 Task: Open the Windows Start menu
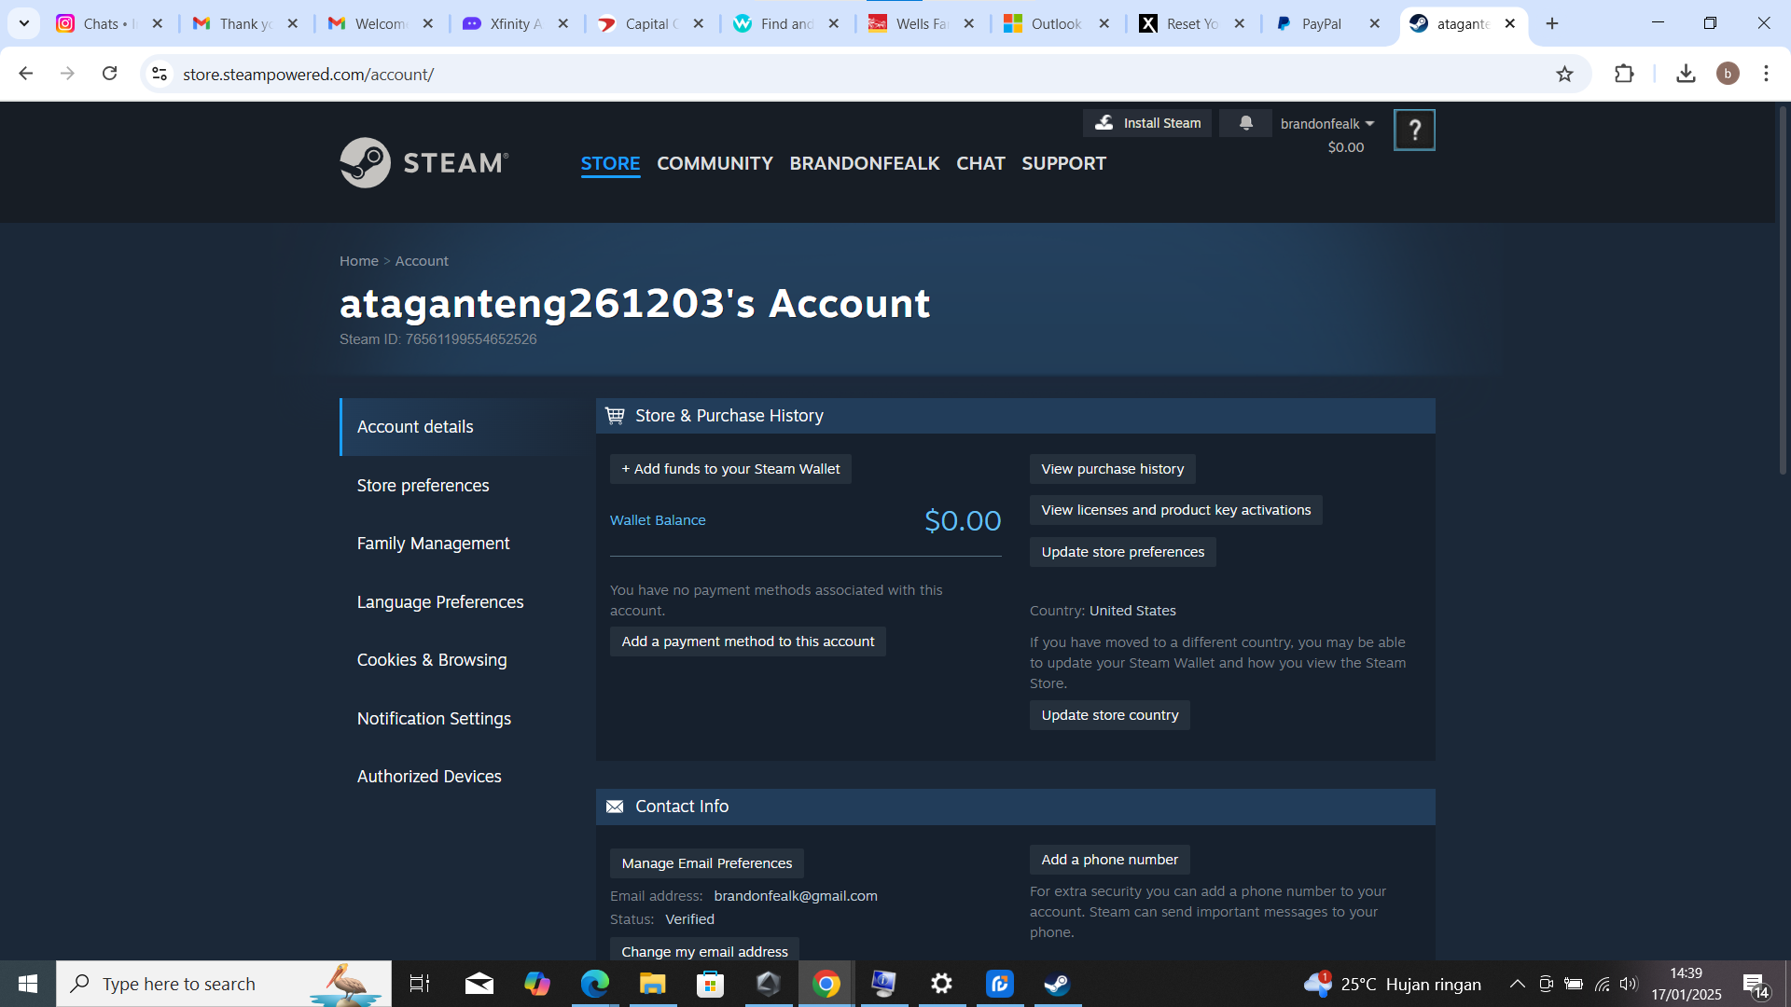(x=28, y=984)
